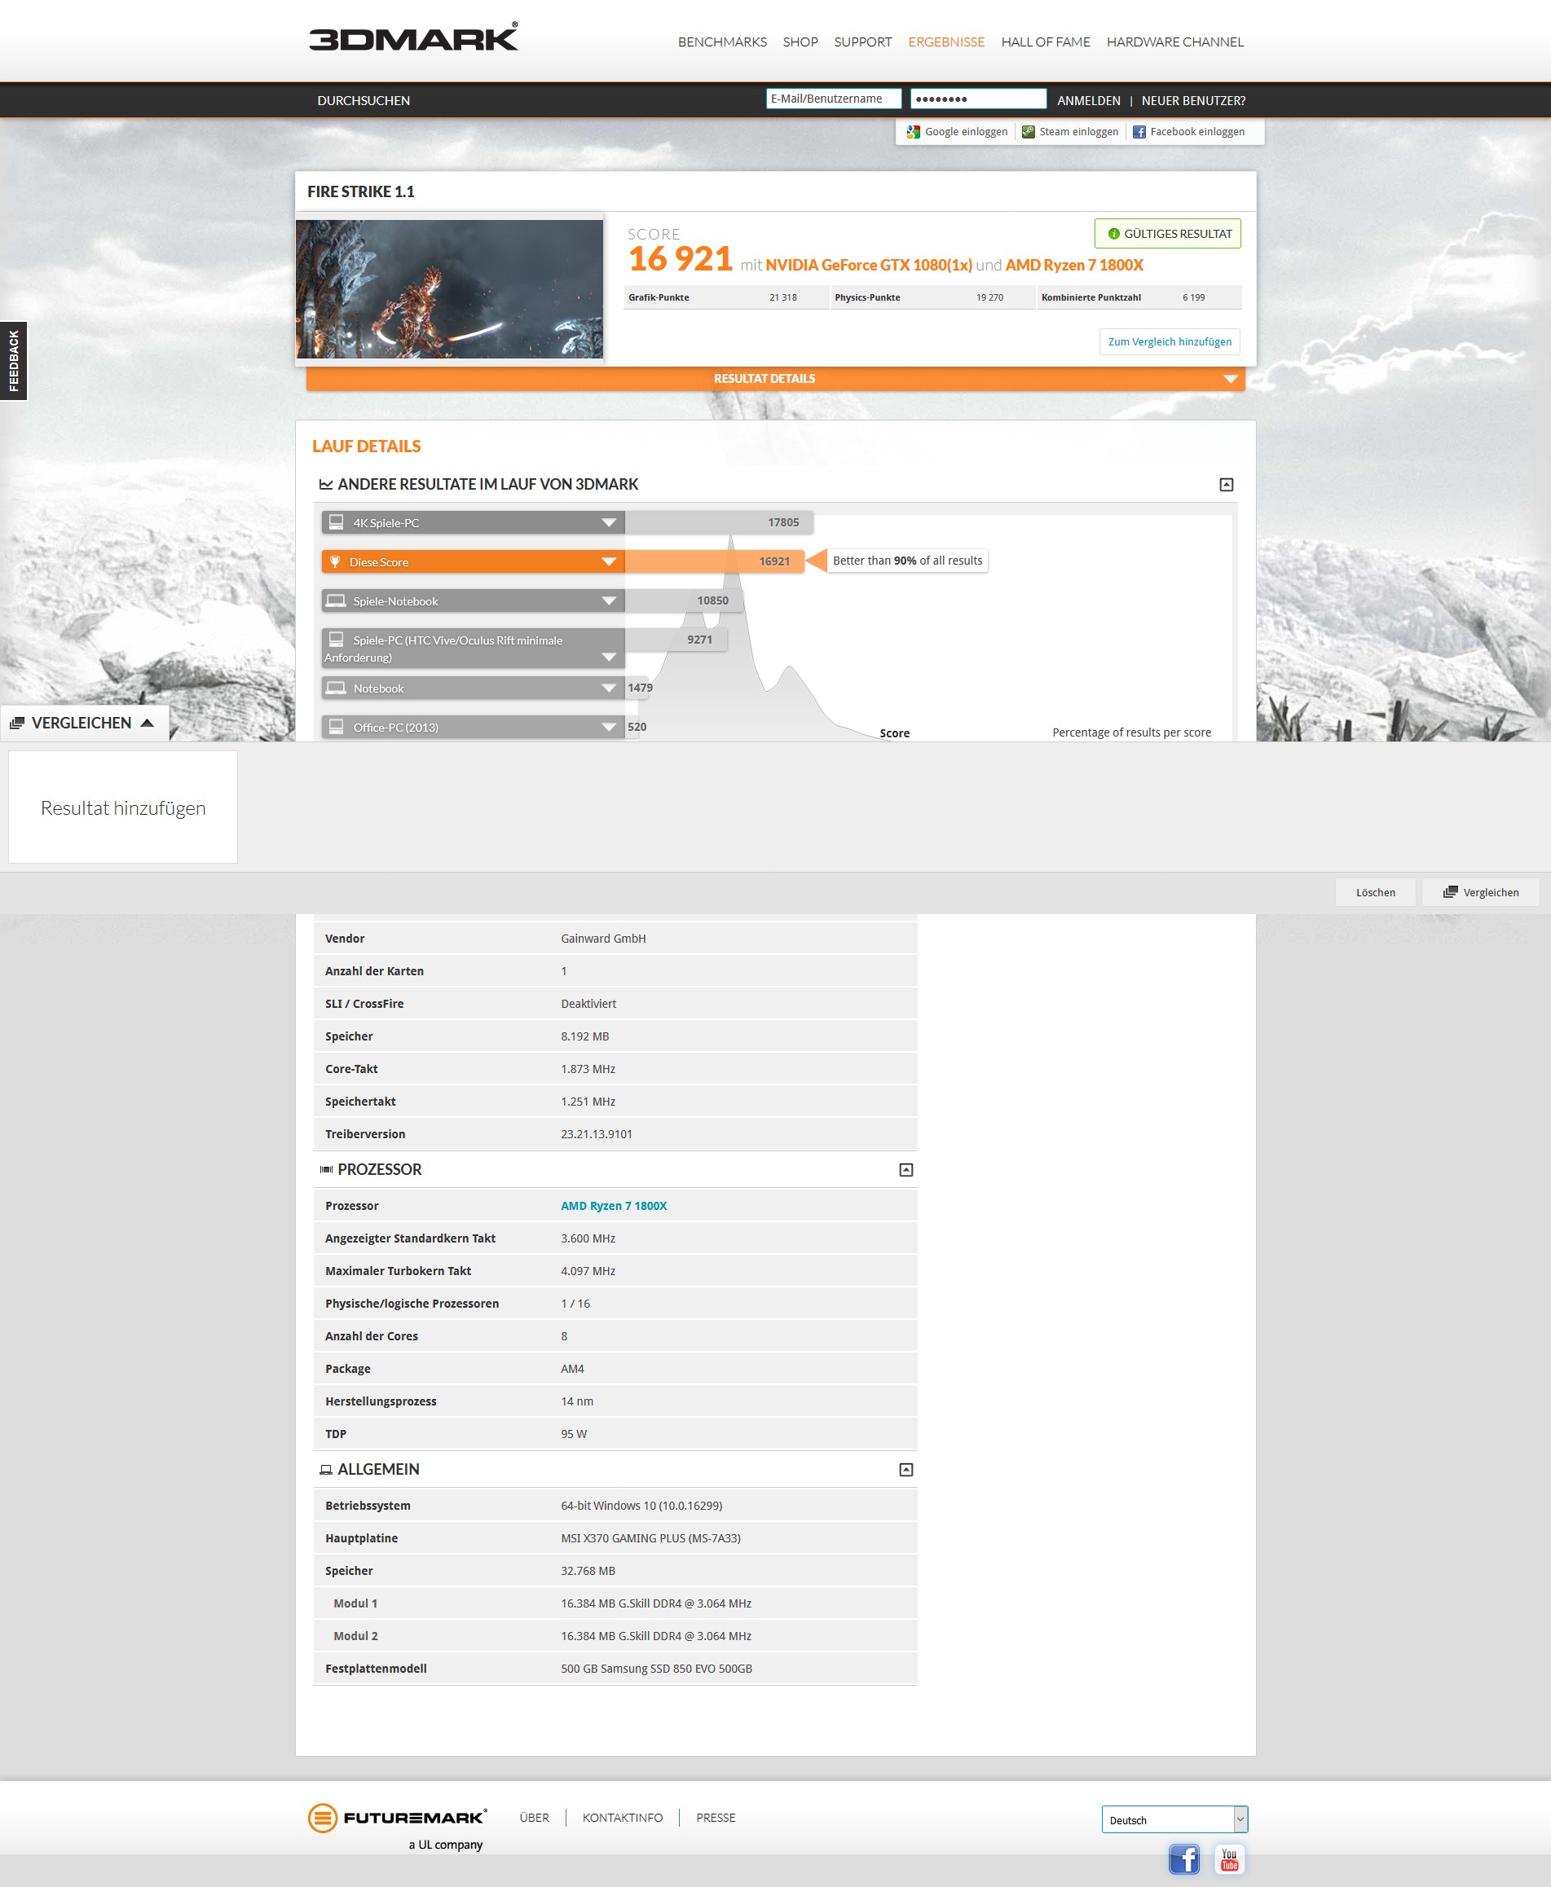Collapse the Allgemein section
Viewport: 1551px width, 1887px height.
(906, 1469)
